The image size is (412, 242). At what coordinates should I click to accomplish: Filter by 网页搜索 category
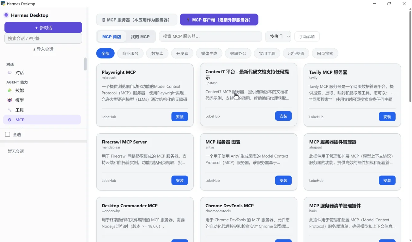click(325, 54)
